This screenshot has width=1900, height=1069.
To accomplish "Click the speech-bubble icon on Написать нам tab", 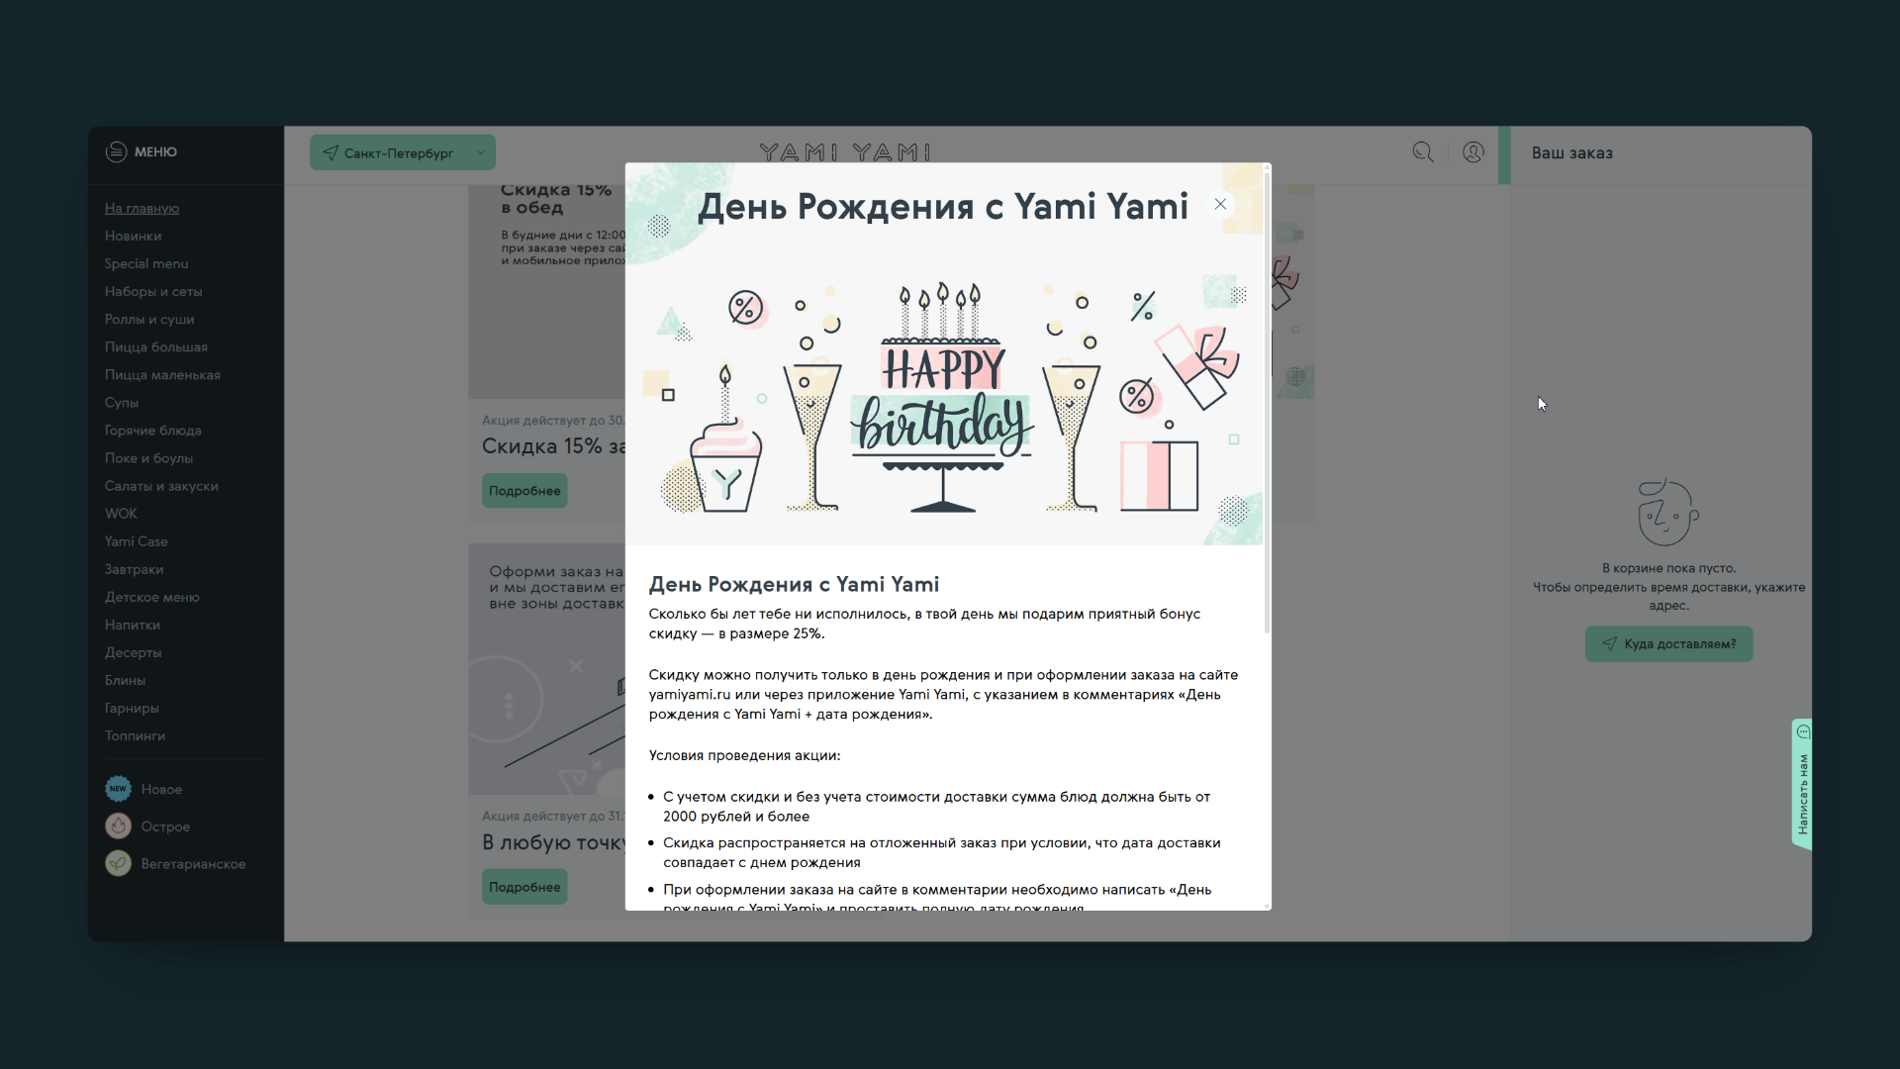I will [1803, 732].
